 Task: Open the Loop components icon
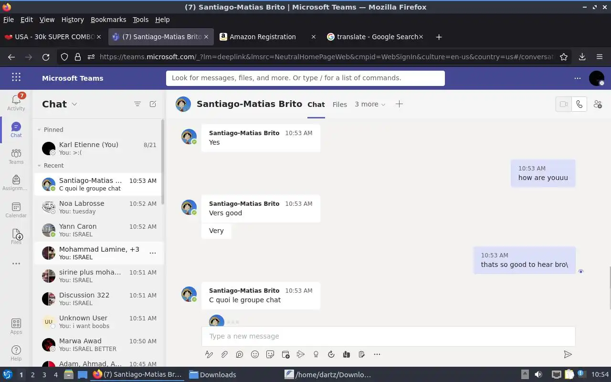tap(240, 354)
